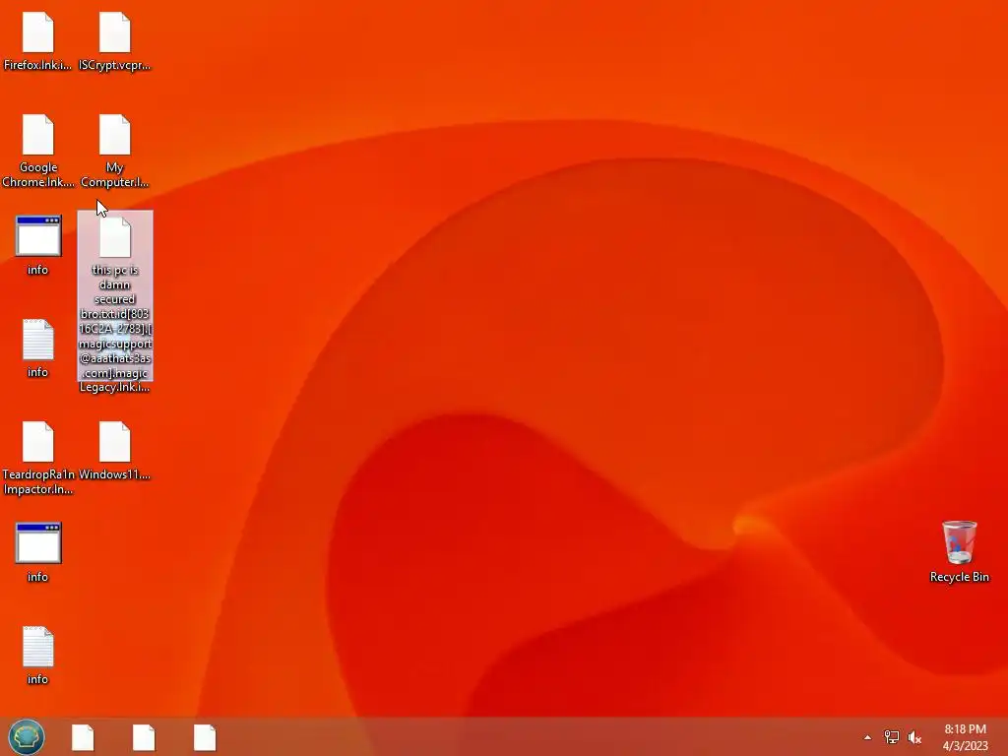Select the My Computer.l... file icon
This screenshot has height=756, width=1008.
pyautogui.click(x=115, y=135)
